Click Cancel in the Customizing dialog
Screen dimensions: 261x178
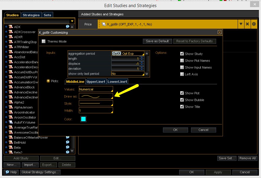[203, 130]
